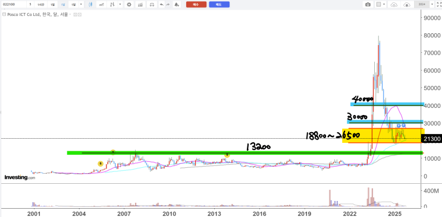
Task: Create a new alert with bell icon
Action: click(177, 5)
